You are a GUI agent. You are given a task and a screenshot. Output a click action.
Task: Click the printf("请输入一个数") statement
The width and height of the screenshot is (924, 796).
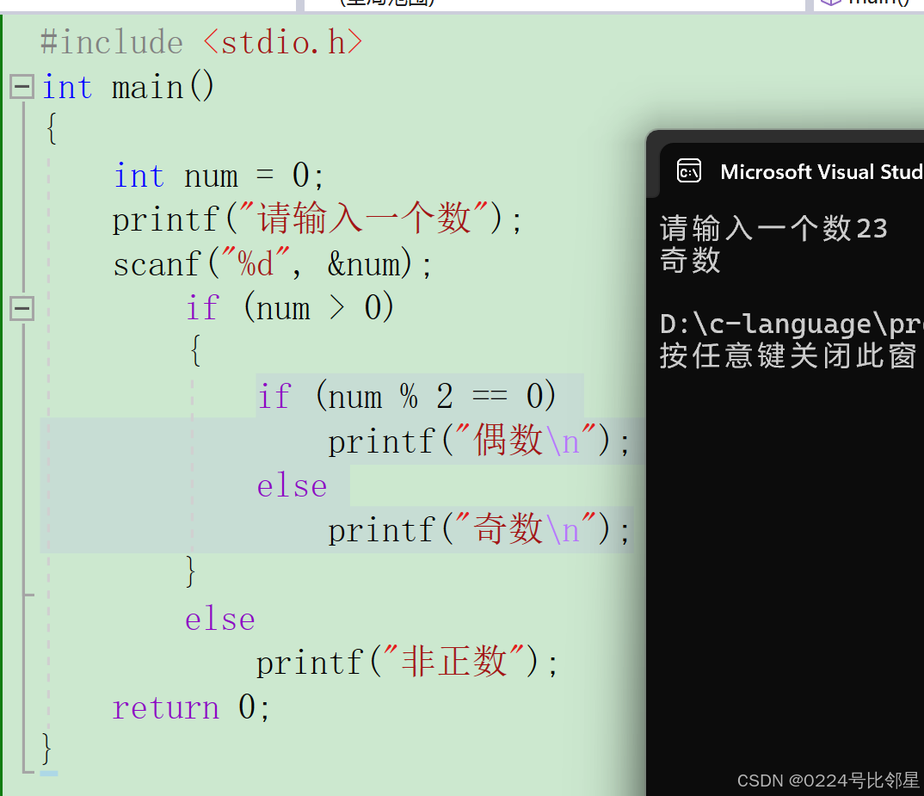coord(317,219)
